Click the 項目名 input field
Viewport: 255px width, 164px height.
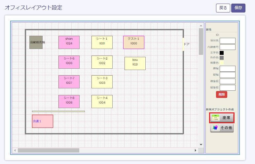coord(227,41)
